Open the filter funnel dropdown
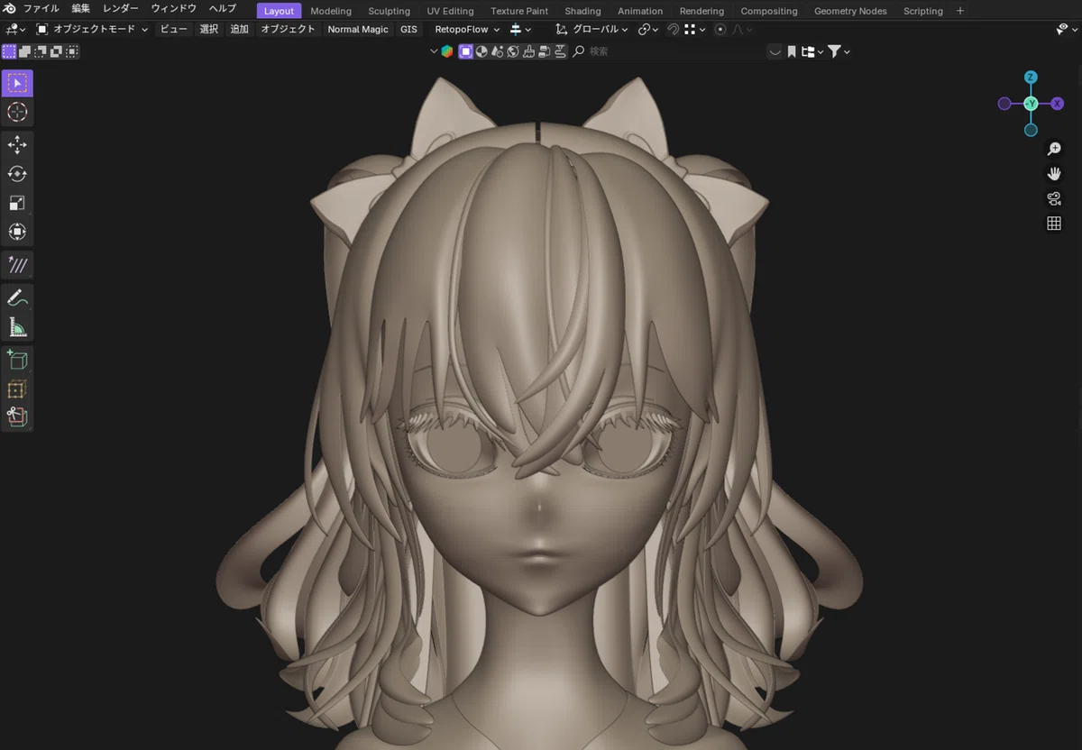 tap(839, 51)
